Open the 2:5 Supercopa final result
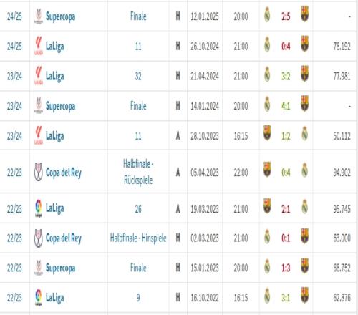 pyautogui.click(x=286, y=16)
